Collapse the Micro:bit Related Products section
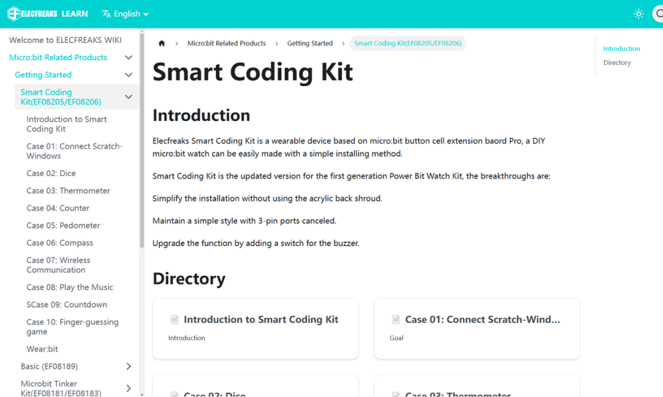 pyautogui.click(x=129, y=58)
